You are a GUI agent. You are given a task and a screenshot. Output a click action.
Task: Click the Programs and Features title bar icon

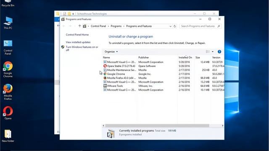63,19
